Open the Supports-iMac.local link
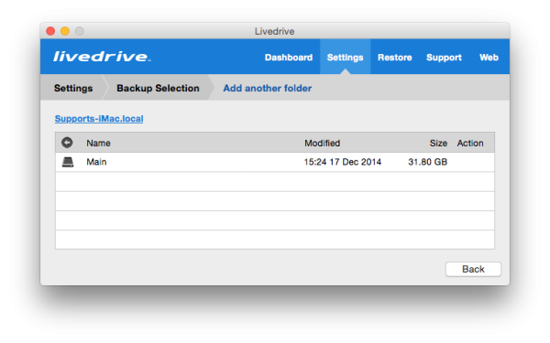 [99, 119]
